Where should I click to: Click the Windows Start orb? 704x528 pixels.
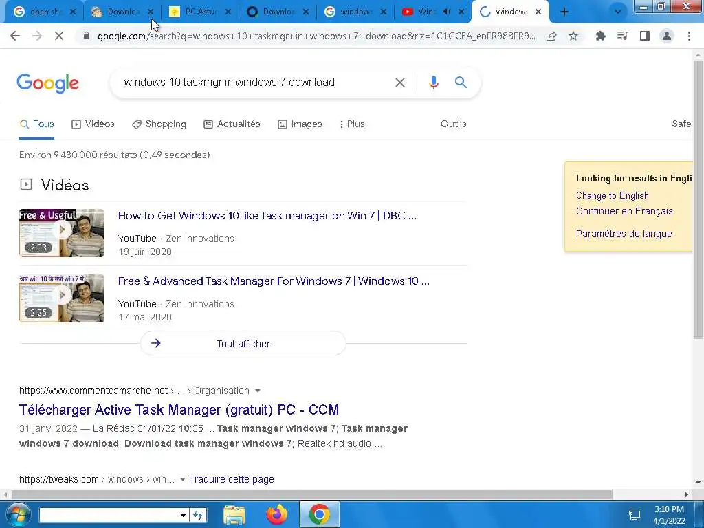[x=17, y=514]
